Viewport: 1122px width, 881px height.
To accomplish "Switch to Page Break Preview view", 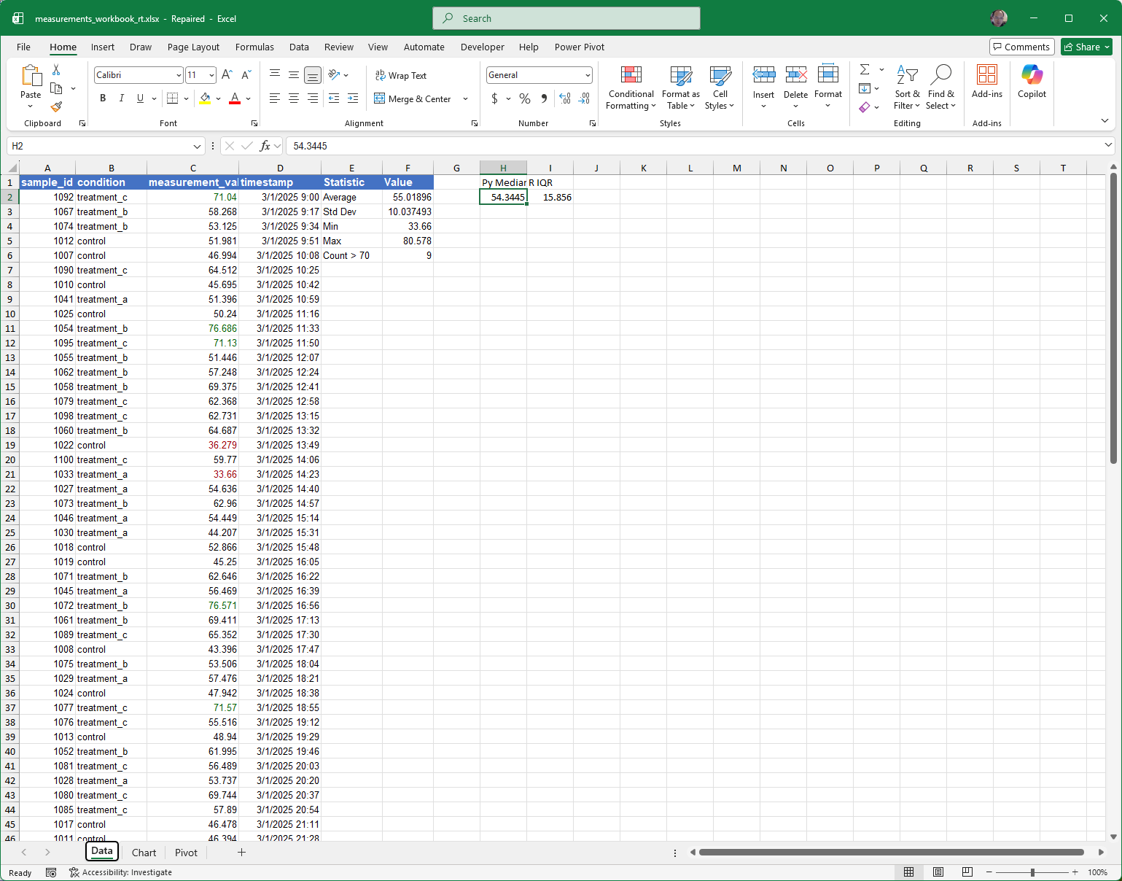I will click(x=967, y=872).
